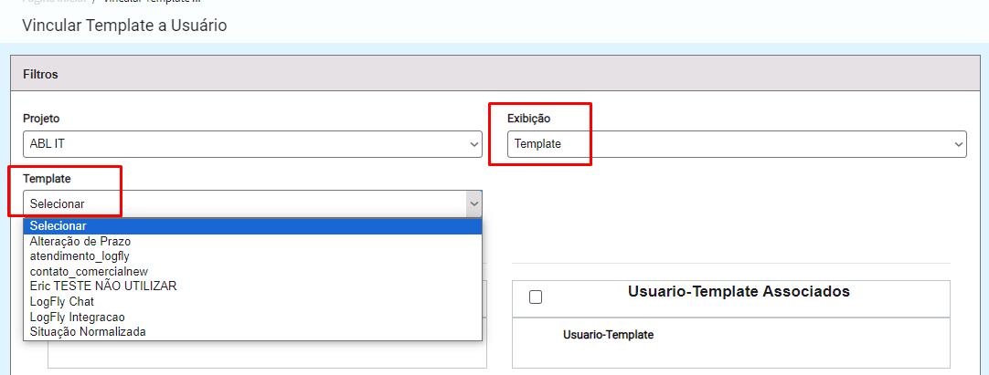This screenshot has width=989, height=375.
Task: Pick the 'contato_comercialnew' template option
Action: (252, 271)
